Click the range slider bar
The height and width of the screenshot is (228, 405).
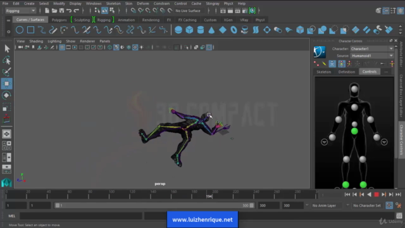(x=154, y=205)
